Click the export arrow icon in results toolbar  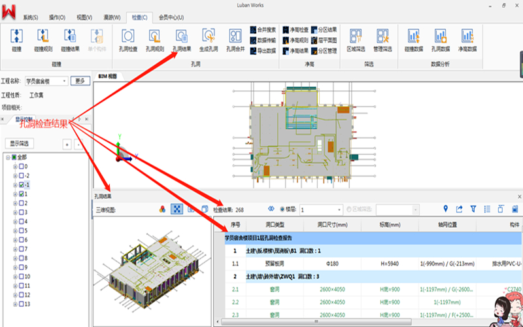point(460,209)
